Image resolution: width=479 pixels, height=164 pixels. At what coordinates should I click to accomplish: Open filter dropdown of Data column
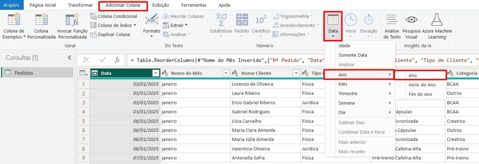tap(156, 73)
